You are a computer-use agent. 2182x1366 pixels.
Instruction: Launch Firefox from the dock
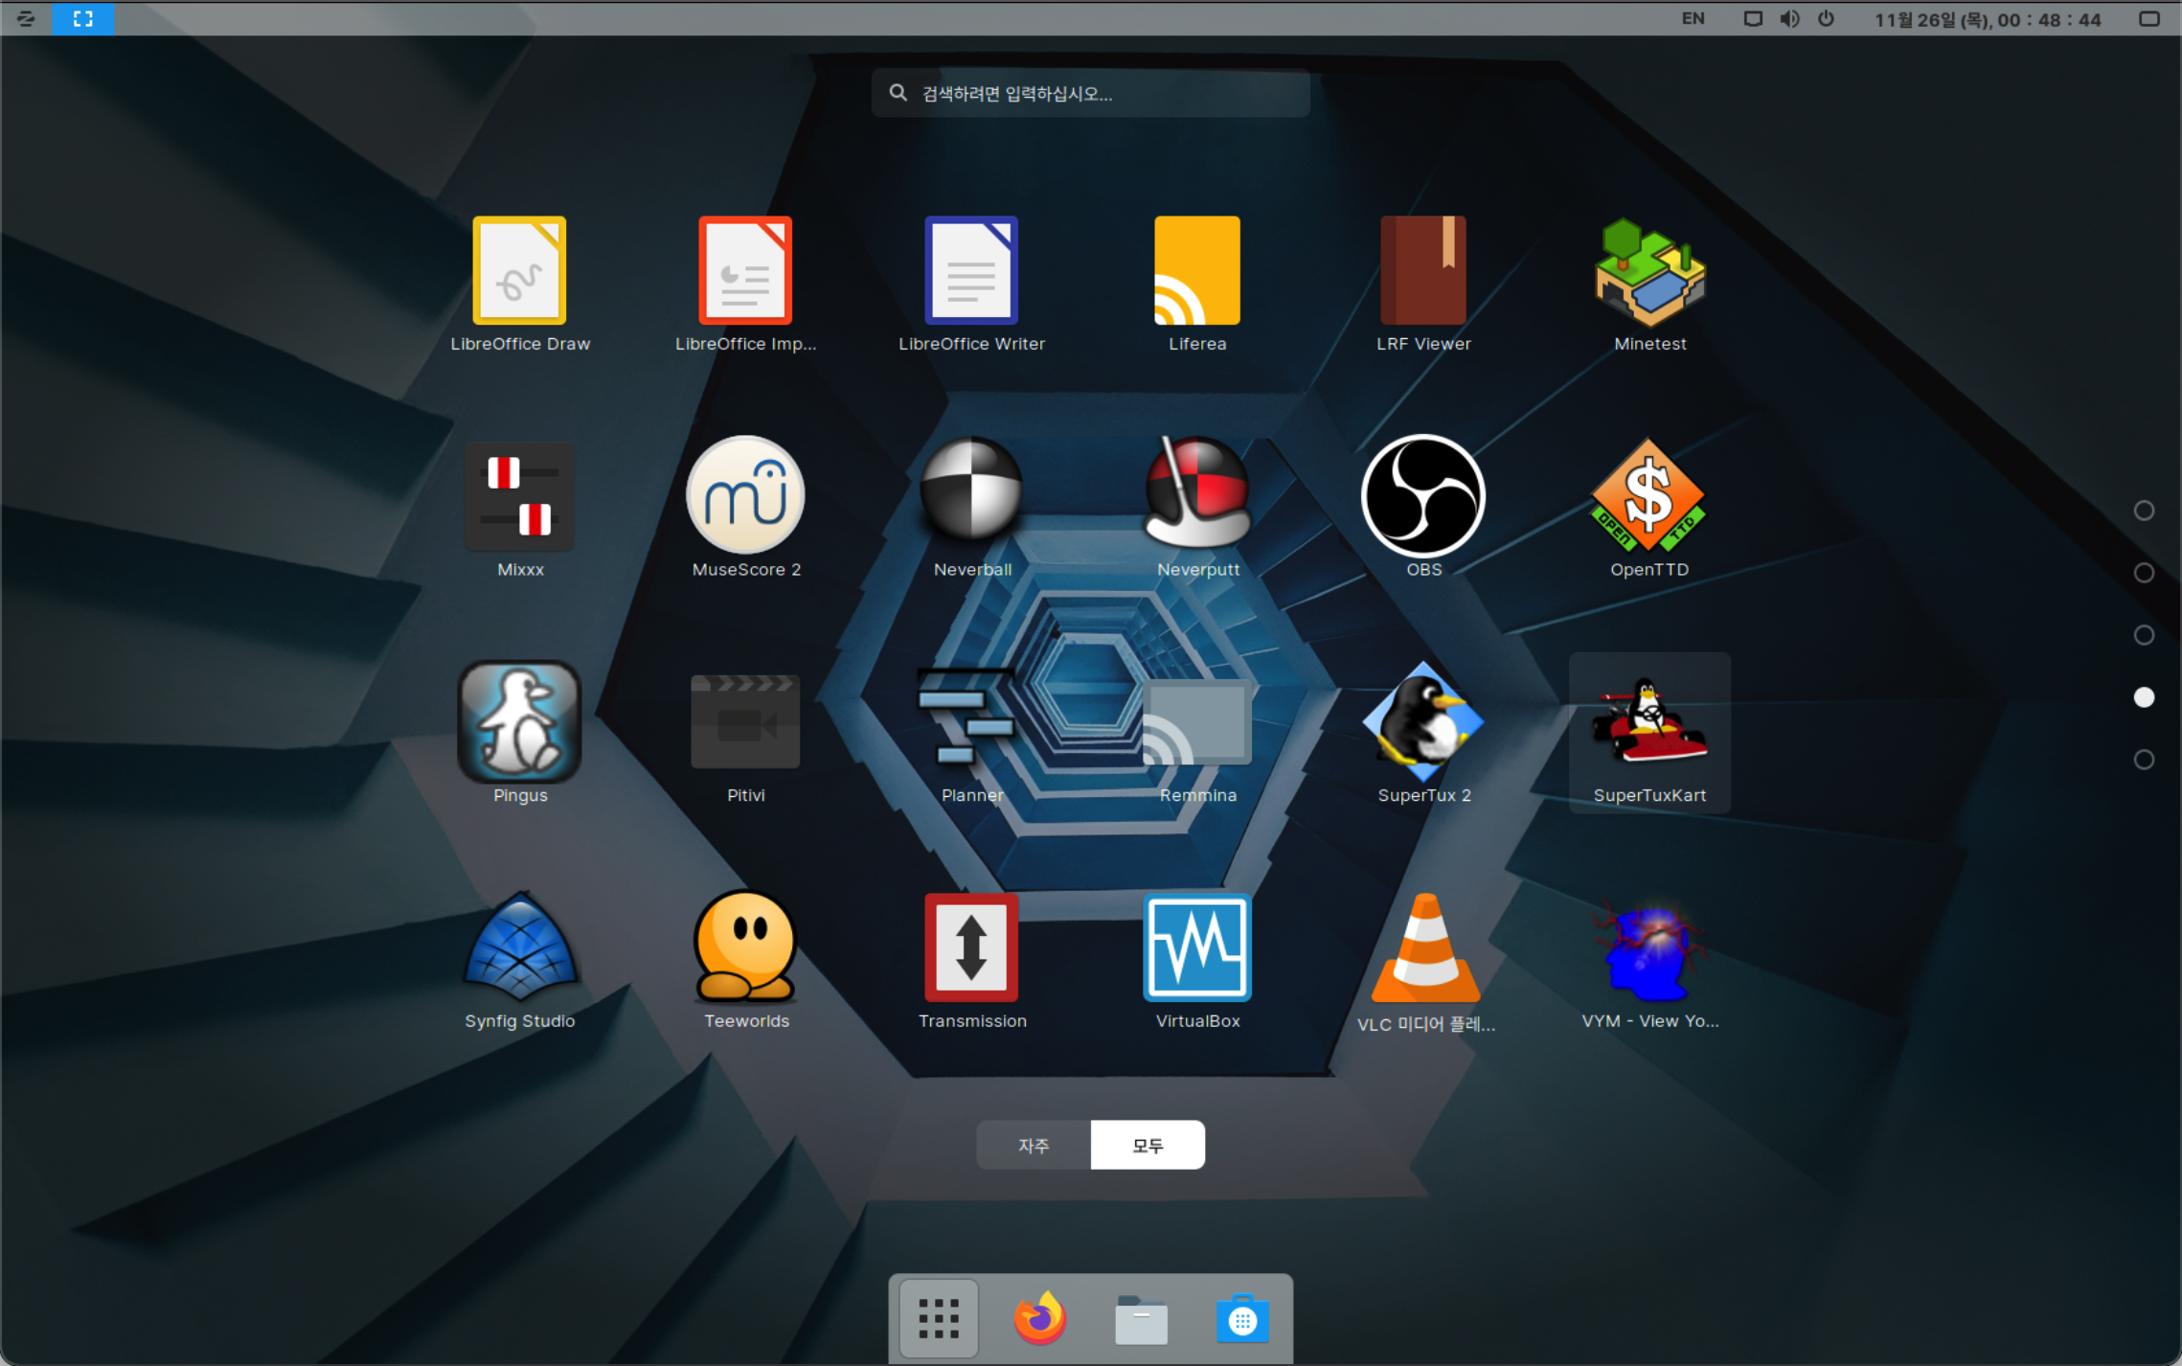point(1040,1319)
